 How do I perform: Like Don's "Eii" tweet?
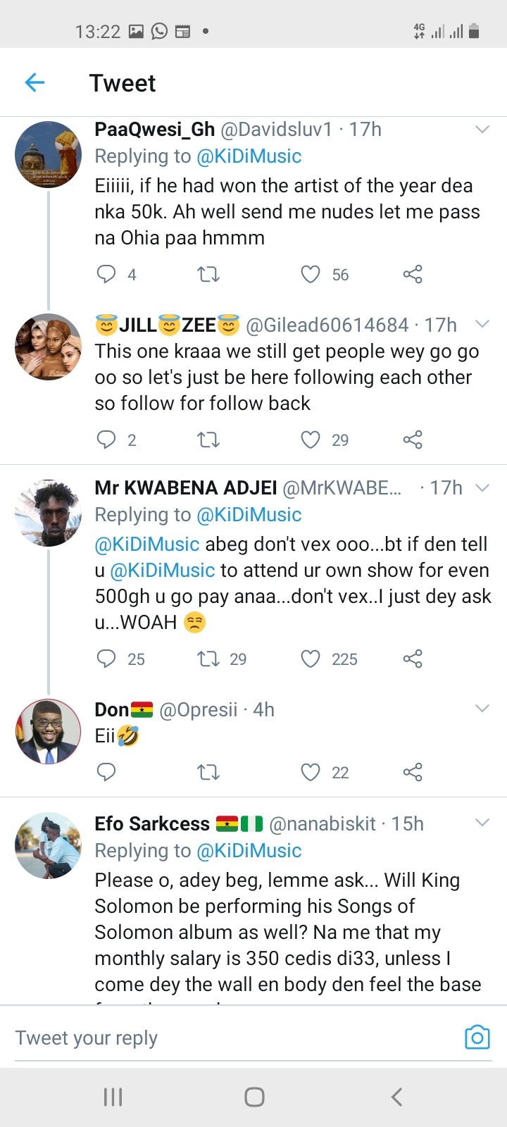(x=311, y=772)
